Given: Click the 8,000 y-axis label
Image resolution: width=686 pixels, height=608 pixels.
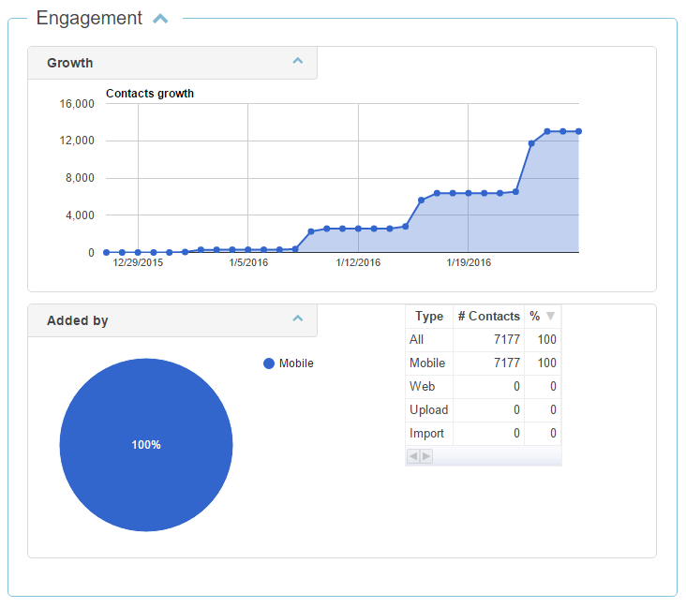Looking at the screenshot, I should pyautogui.click(x=80, y=178).
